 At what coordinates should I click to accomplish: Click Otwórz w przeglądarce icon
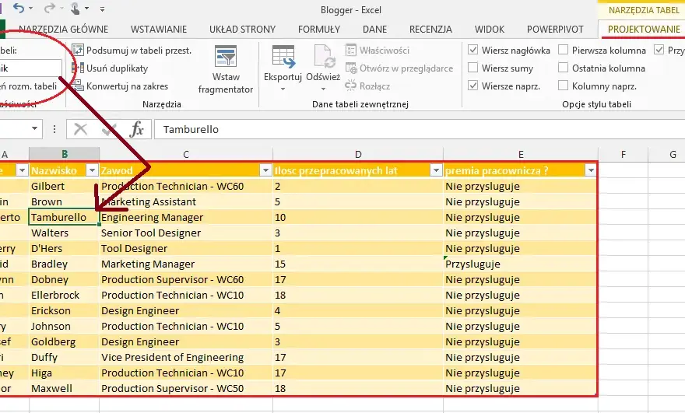351,68
